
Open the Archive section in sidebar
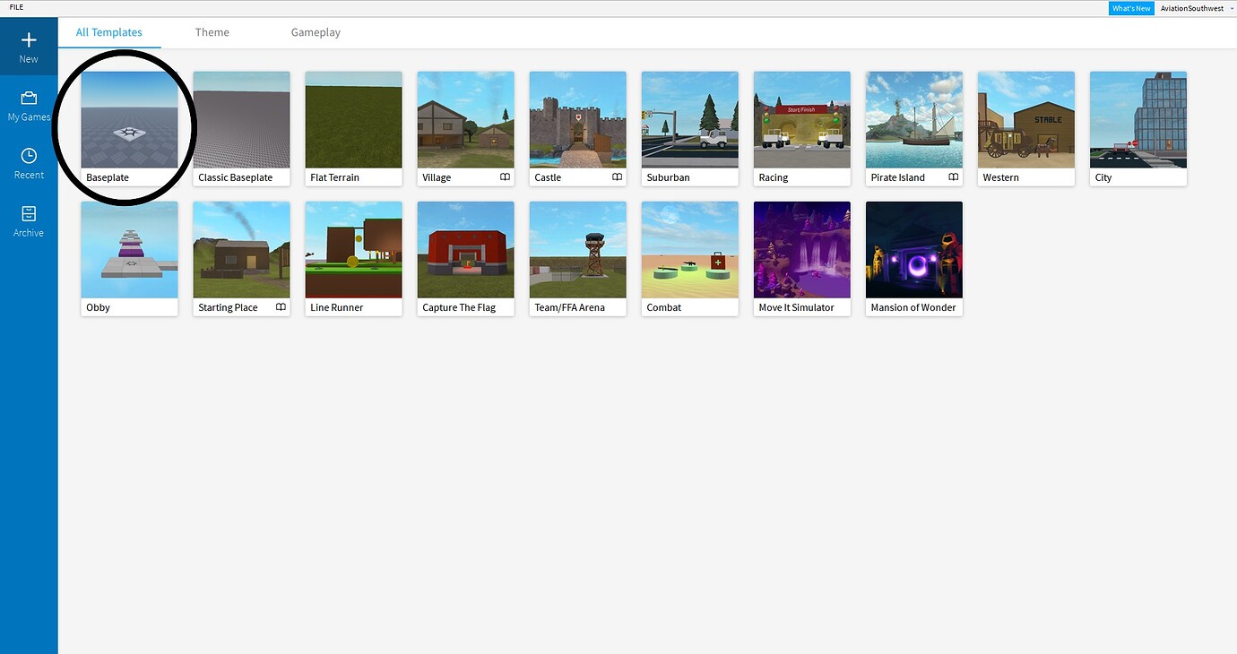(28, 219)
